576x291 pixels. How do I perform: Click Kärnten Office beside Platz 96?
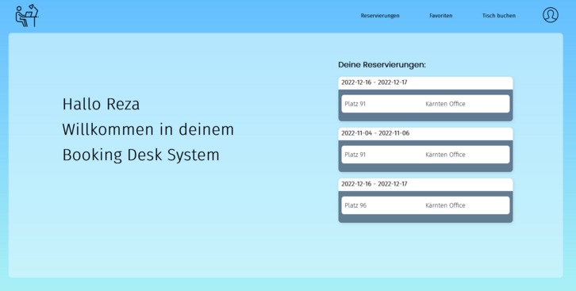coord(445,205)
